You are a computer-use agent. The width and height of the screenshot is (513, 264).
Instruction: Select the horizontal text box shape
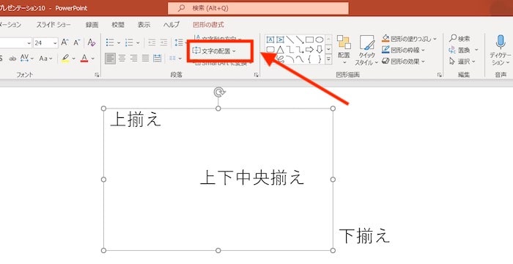tap(270, 40)
